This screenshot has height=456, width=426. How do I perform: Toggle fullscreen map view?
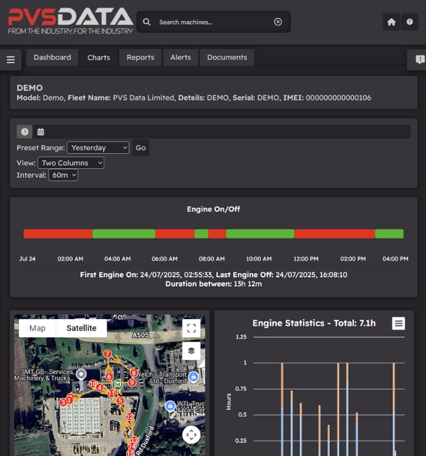point(191,328)
